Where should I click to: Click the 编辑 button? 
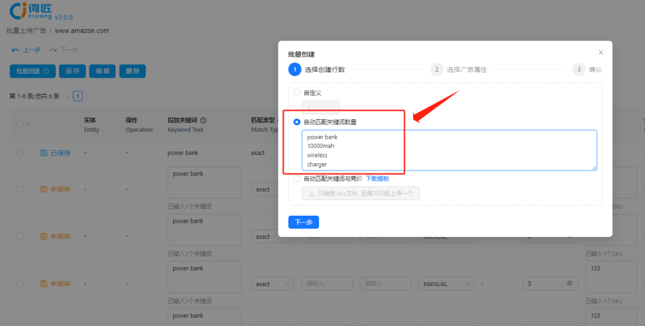(103, 71)
